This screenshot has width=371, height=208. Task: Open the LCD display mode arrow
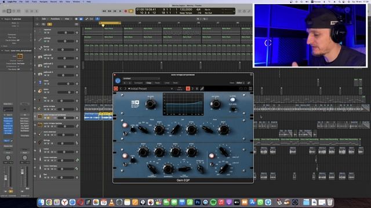tap(234, 11)
